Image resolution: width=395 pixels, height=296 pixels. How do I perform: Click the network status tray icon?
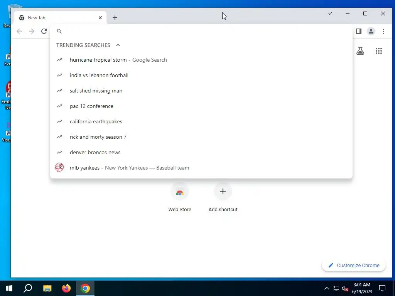(x=336, y=288)
